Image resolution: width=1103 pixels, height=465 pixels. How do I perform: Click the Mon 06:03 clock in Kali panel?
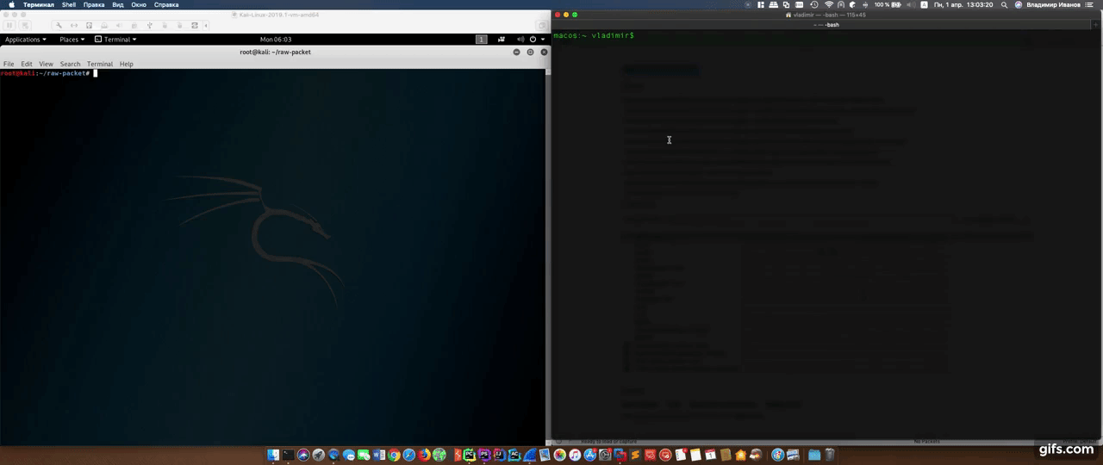275,40
